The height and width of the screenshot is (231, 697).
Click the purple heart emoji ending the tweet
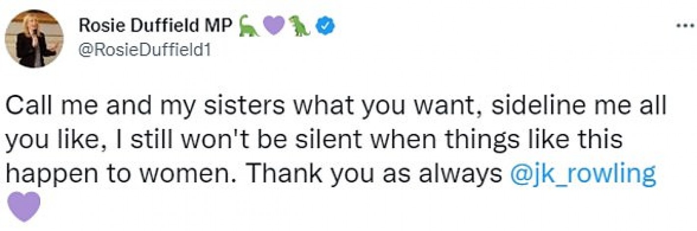pyautogui.click(x=24, y=206)
